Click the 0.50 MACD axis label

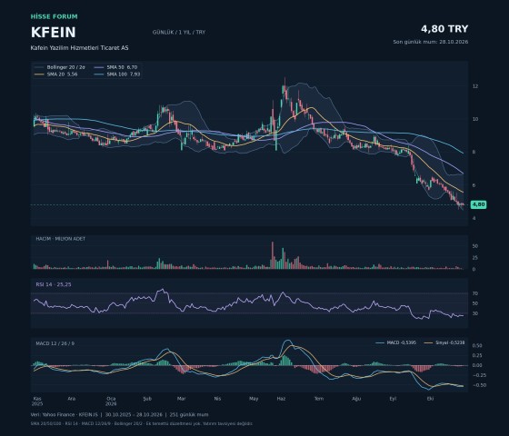click(x=477, y=345)
